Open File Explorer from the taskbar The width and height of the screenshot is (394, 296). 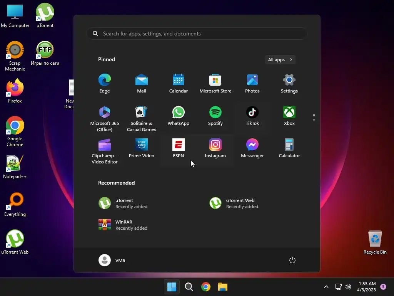click(223, 287)
